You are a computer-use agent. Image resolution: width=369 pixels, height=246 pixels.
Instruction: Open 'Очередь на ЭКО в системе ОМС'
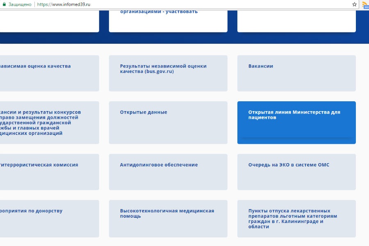(296, 171)
